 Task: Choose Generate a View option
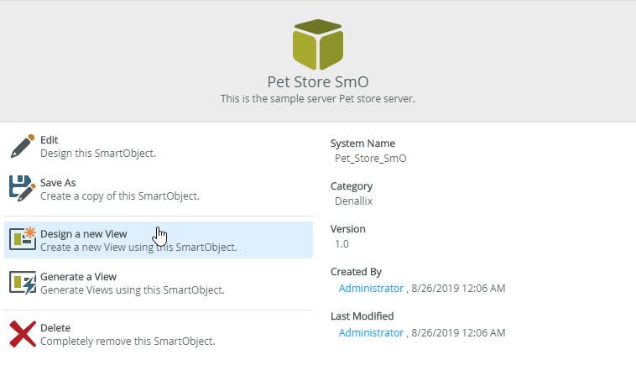tap(78, 276)
